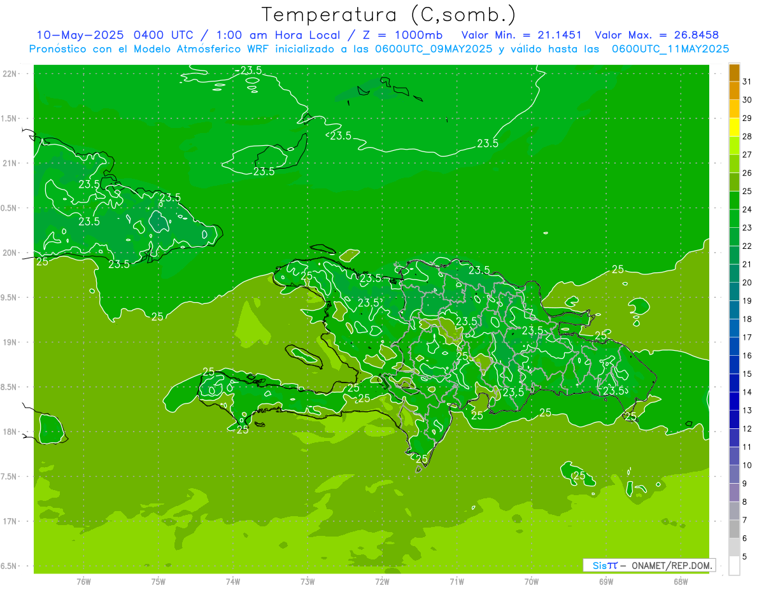Viewport: 764px width, 590px height.
Task: Click the legend value '31'
Action: (747, 81)
